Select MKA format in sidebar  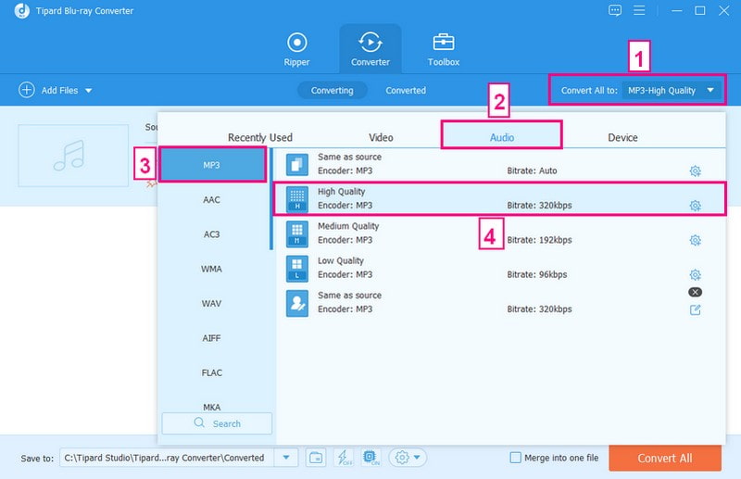(x=212, y=407)
